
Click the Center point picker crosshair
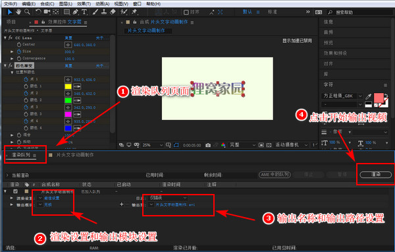coord(68,45)
